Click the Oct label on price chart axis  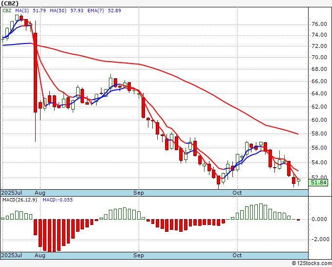pos(237,193)
